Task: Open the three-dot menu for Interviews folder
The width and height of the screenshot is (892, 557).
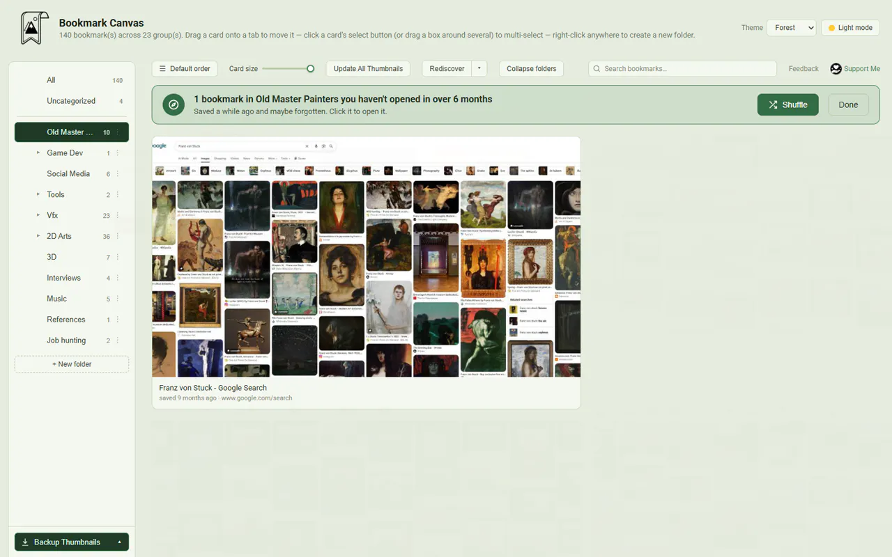Action: [x=117, y=278]
